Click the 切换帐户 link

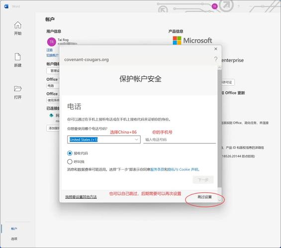(52, 55)
